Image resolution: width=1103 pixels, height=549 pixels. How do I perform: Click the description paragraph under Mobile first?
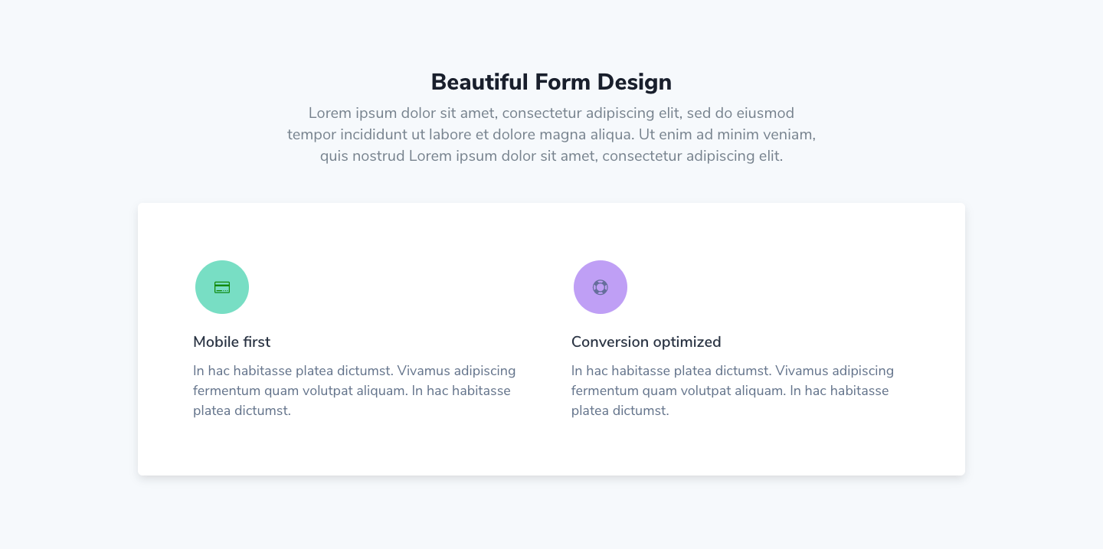click(355, 391)
